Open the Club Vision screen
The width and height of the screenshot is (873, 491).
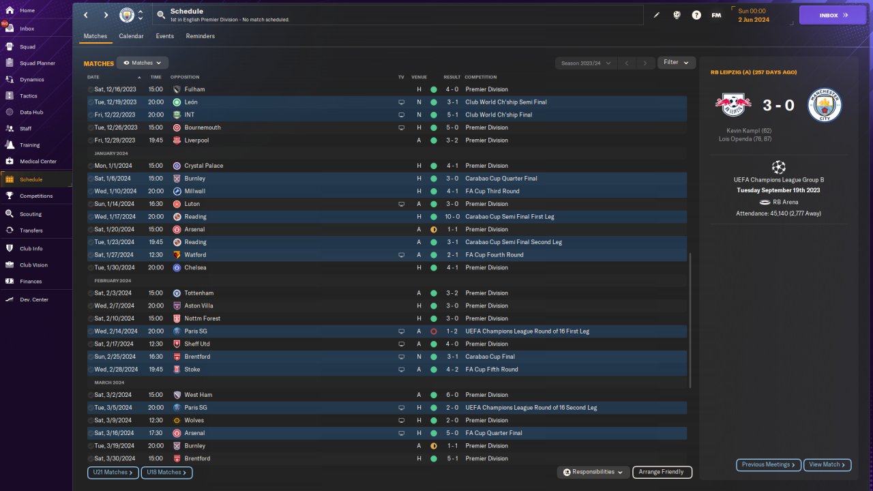coord(34,265)
